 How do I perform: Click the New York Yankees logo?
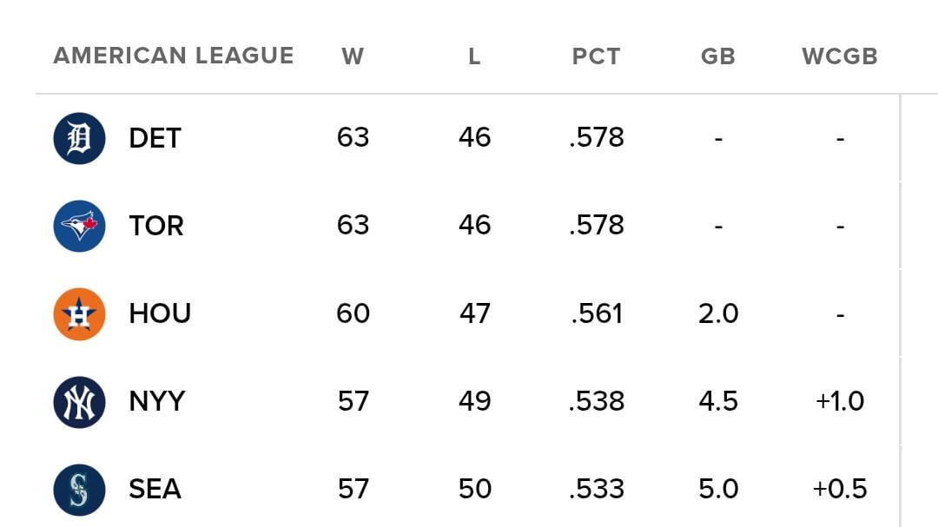tap(79, 401)
